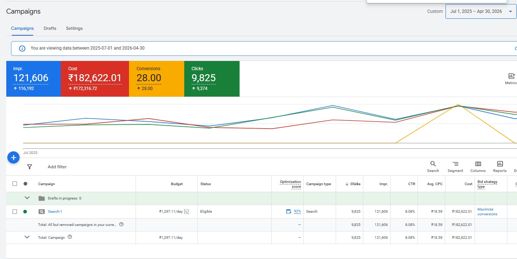The height and width of the screenshot is (259, 517).
Task: Open the filter funnel icon
Action: (x=29, y=167)
